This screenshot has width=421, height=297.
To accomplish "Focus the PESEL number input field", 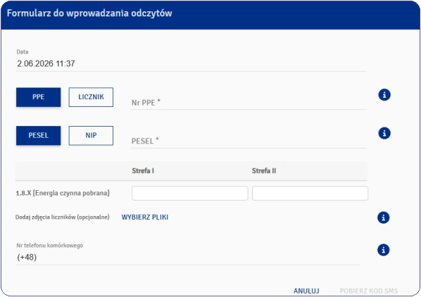I will tap(249, 141).
